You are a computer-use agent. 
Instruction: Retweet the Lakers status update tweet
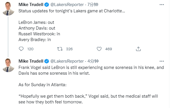[60, 49]
